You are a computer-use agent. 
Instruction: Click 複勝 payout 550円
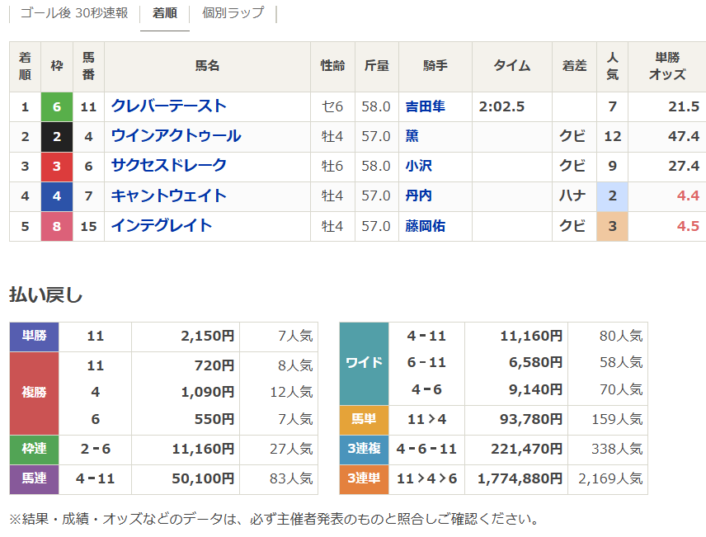[214, 419]
